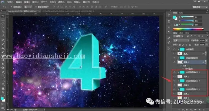Open the 3D menu
Viewport: 209px width, 111px height.
click(x=69, y=2)
